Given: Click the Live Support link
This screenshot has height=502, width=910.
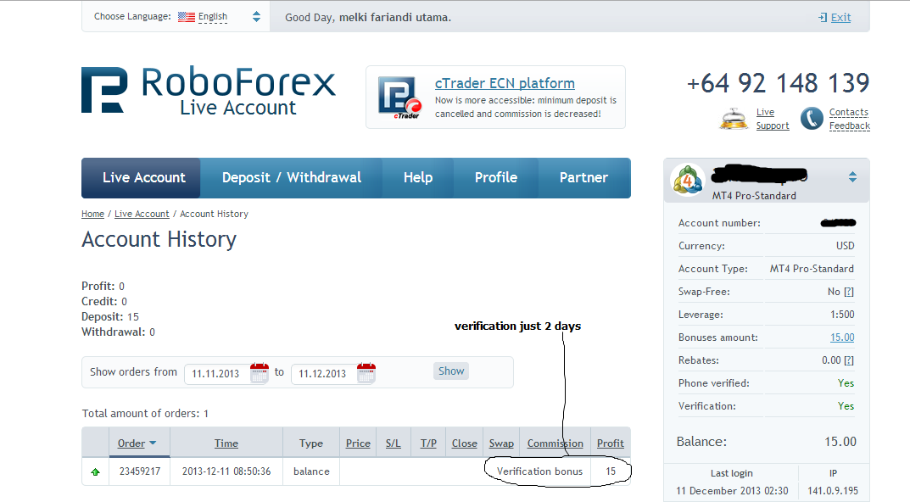Looking at the screenshot, I should coord(773,119).
